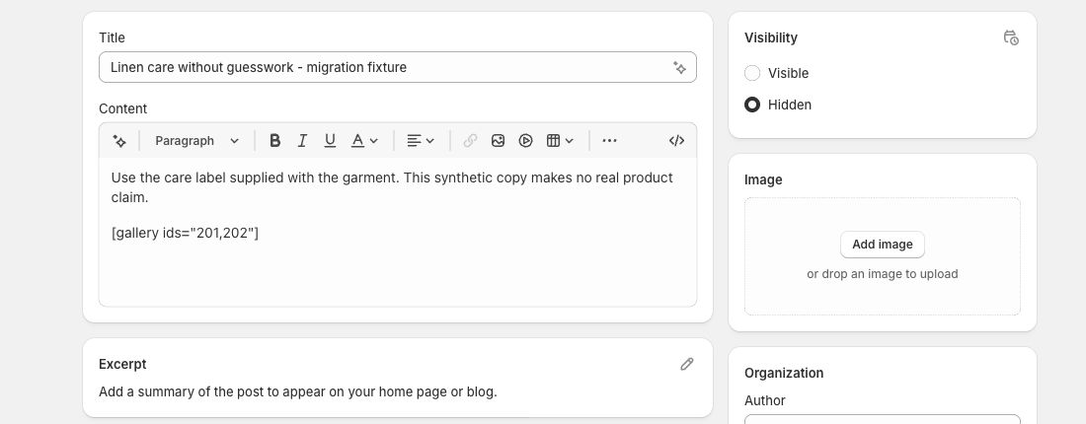Open more formatting options ellipsis

609,140
